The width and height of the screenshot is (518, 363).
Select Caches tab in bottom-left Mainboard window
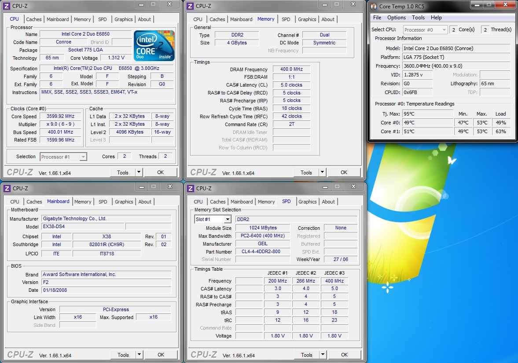(34, 202)
